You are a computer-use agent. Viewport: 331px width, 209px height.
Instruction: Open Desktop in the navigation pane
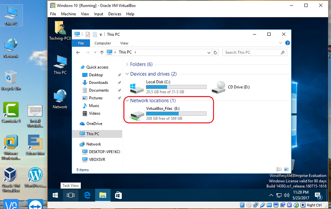pos(96,75)
